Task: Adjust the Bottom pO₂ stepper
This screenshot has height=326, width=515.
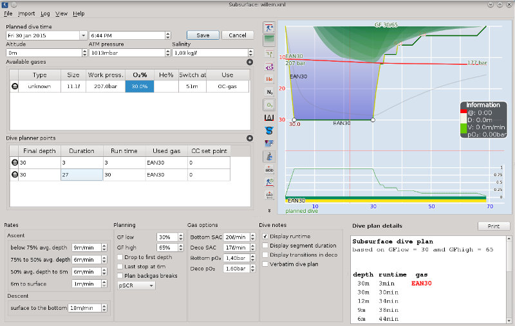Action: click(x=252, y=258)
